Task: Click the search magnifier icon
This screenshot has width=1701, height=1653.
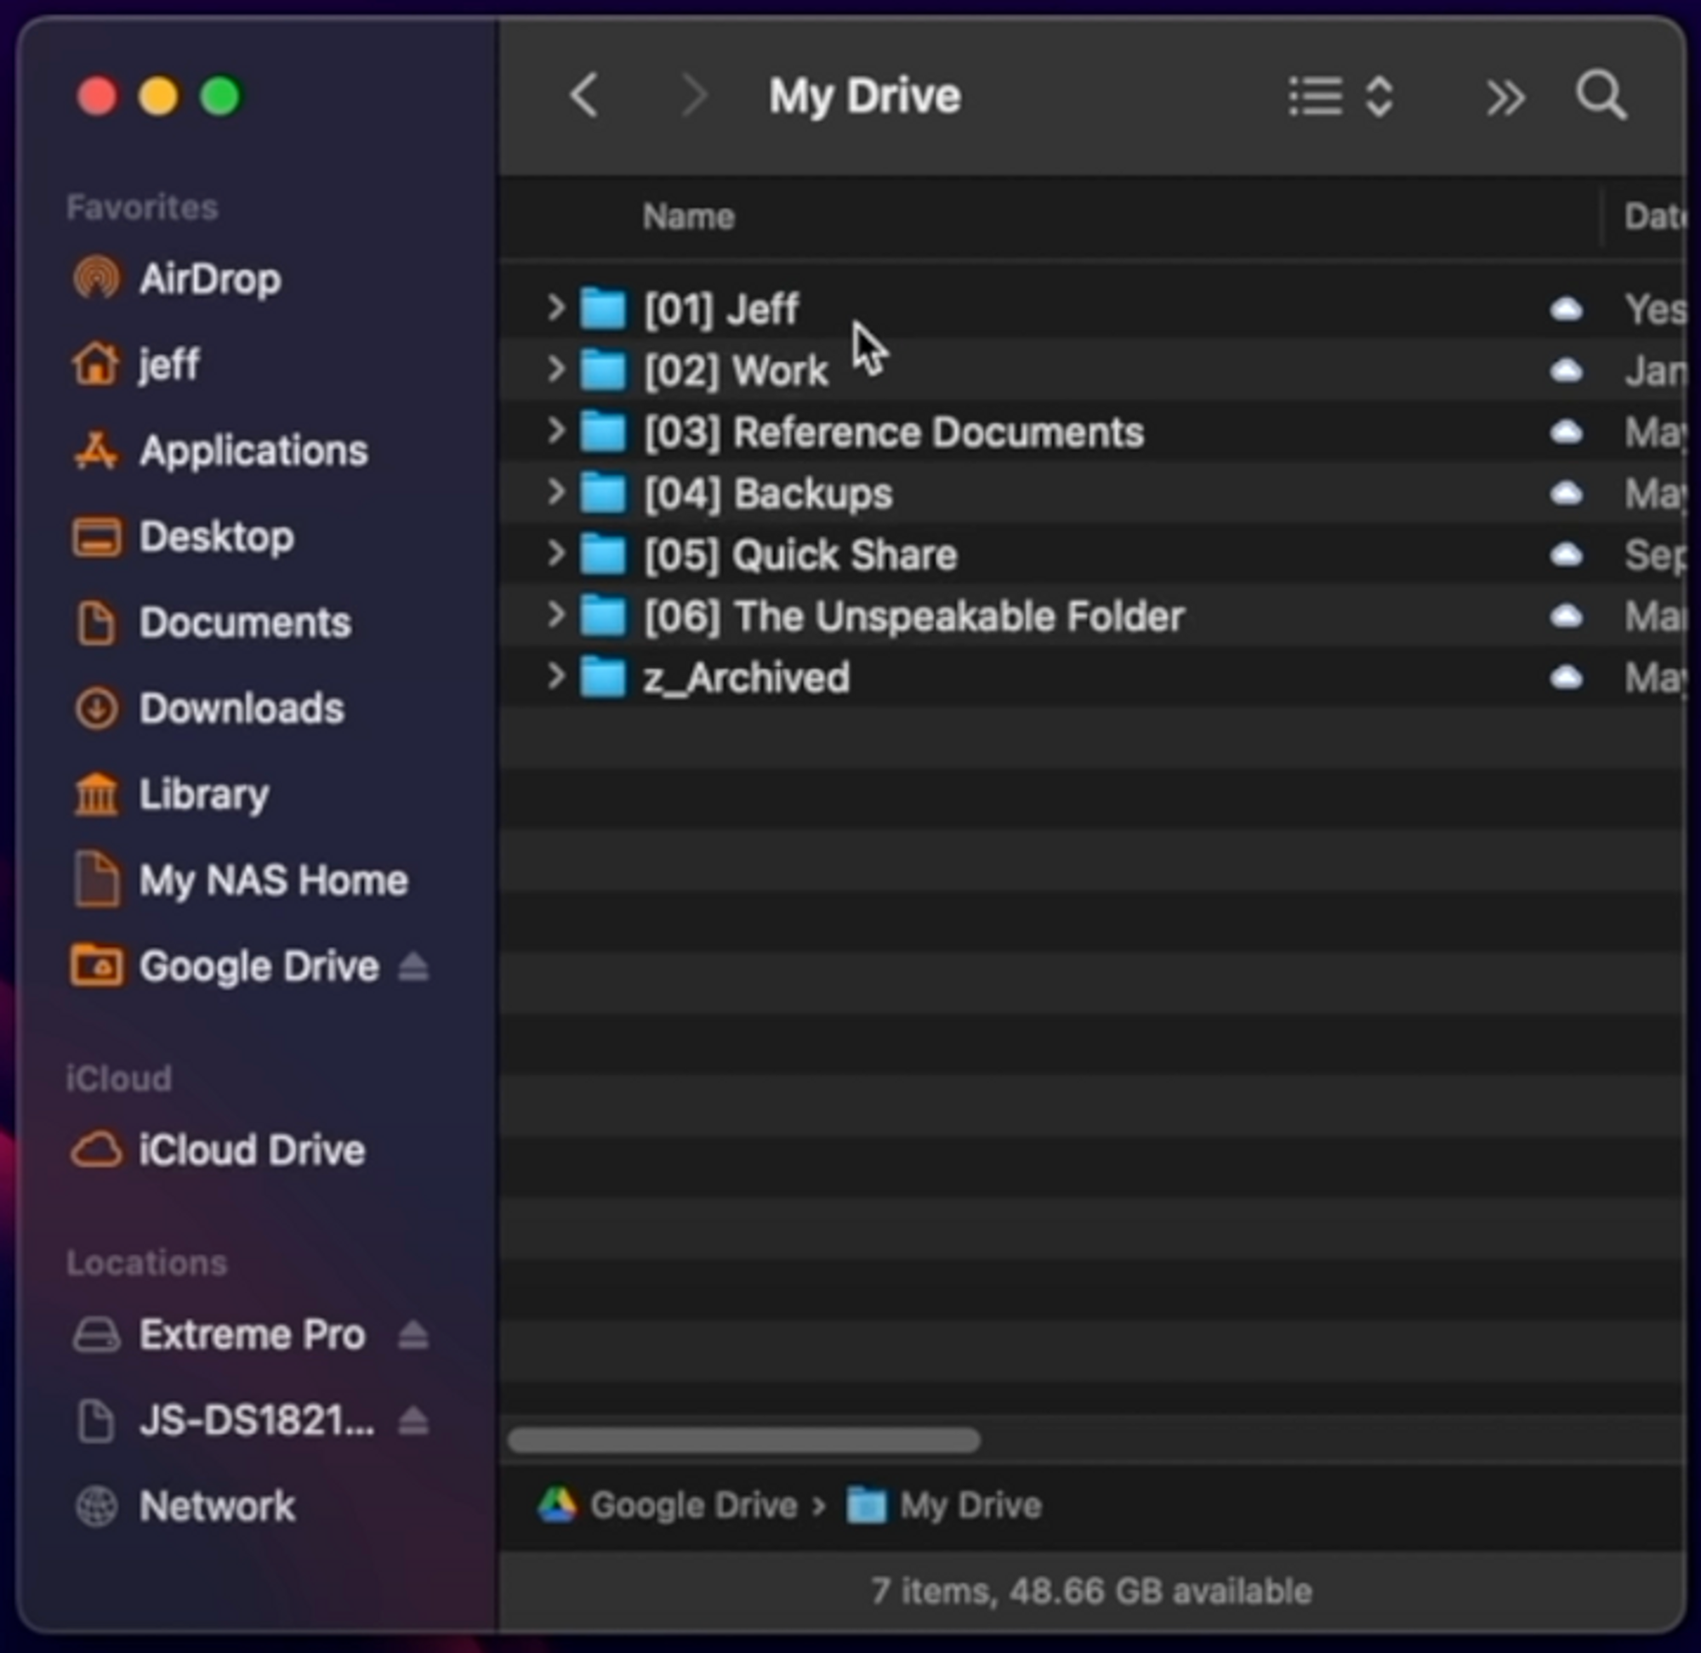Action: click(1601, 95)
